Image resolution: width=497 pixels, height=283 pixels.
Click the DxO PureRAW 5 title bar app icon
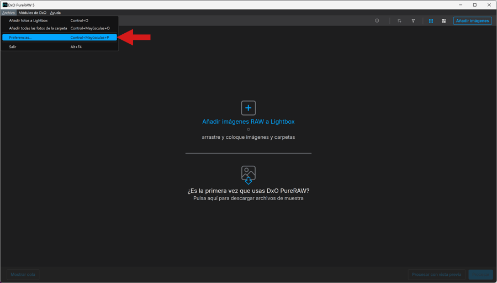tap(5, 5)
